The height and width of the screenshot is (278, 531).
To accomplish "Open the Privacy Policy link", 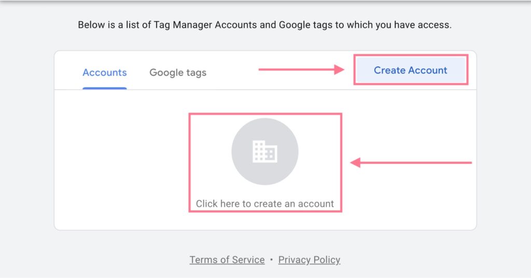I will 309,260.
